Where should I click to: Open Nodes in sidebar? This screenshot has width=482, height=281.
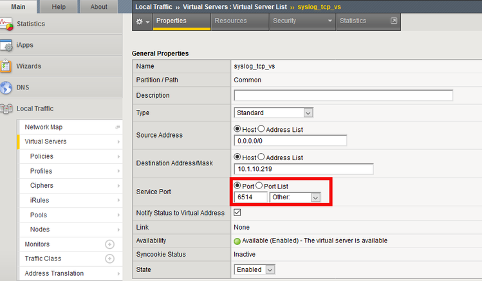[x=40, y=230]
